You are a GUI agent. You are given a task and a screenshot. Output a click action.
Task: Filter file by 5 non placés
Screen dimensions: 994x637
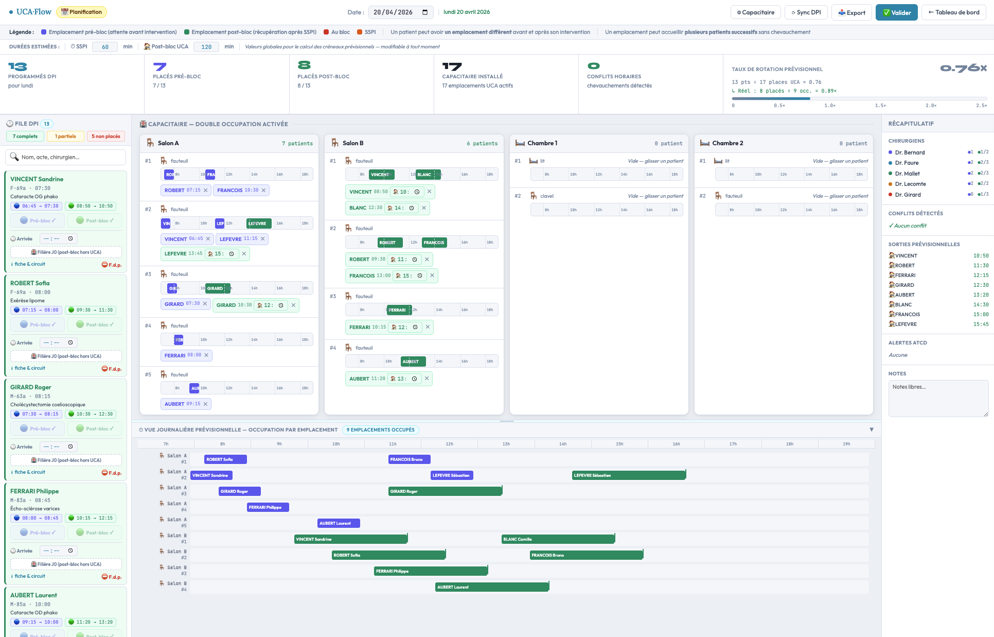tap(106, 136)
